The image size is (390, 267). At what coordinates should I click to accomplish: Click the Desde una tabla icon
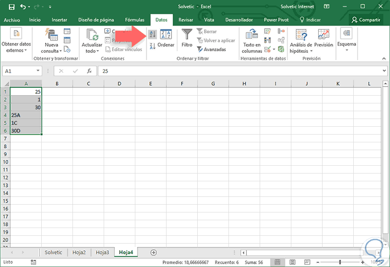(x=67, y=40)
